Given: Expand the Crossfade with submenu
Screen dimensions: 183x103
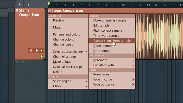Looking at the screenshot, I should pyautogui.click(x=112, y=65).
